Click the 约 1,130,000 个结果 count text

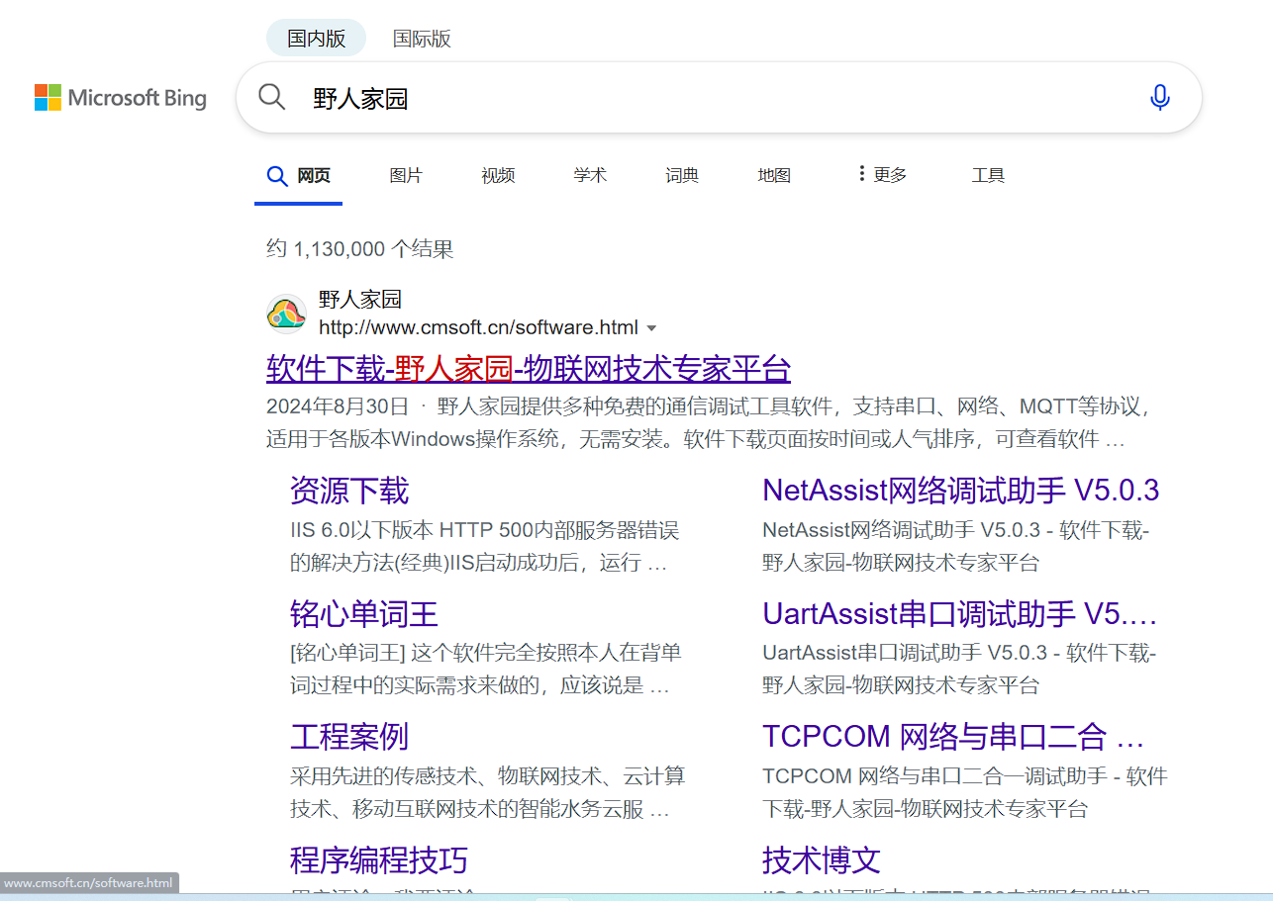[360, 249]
